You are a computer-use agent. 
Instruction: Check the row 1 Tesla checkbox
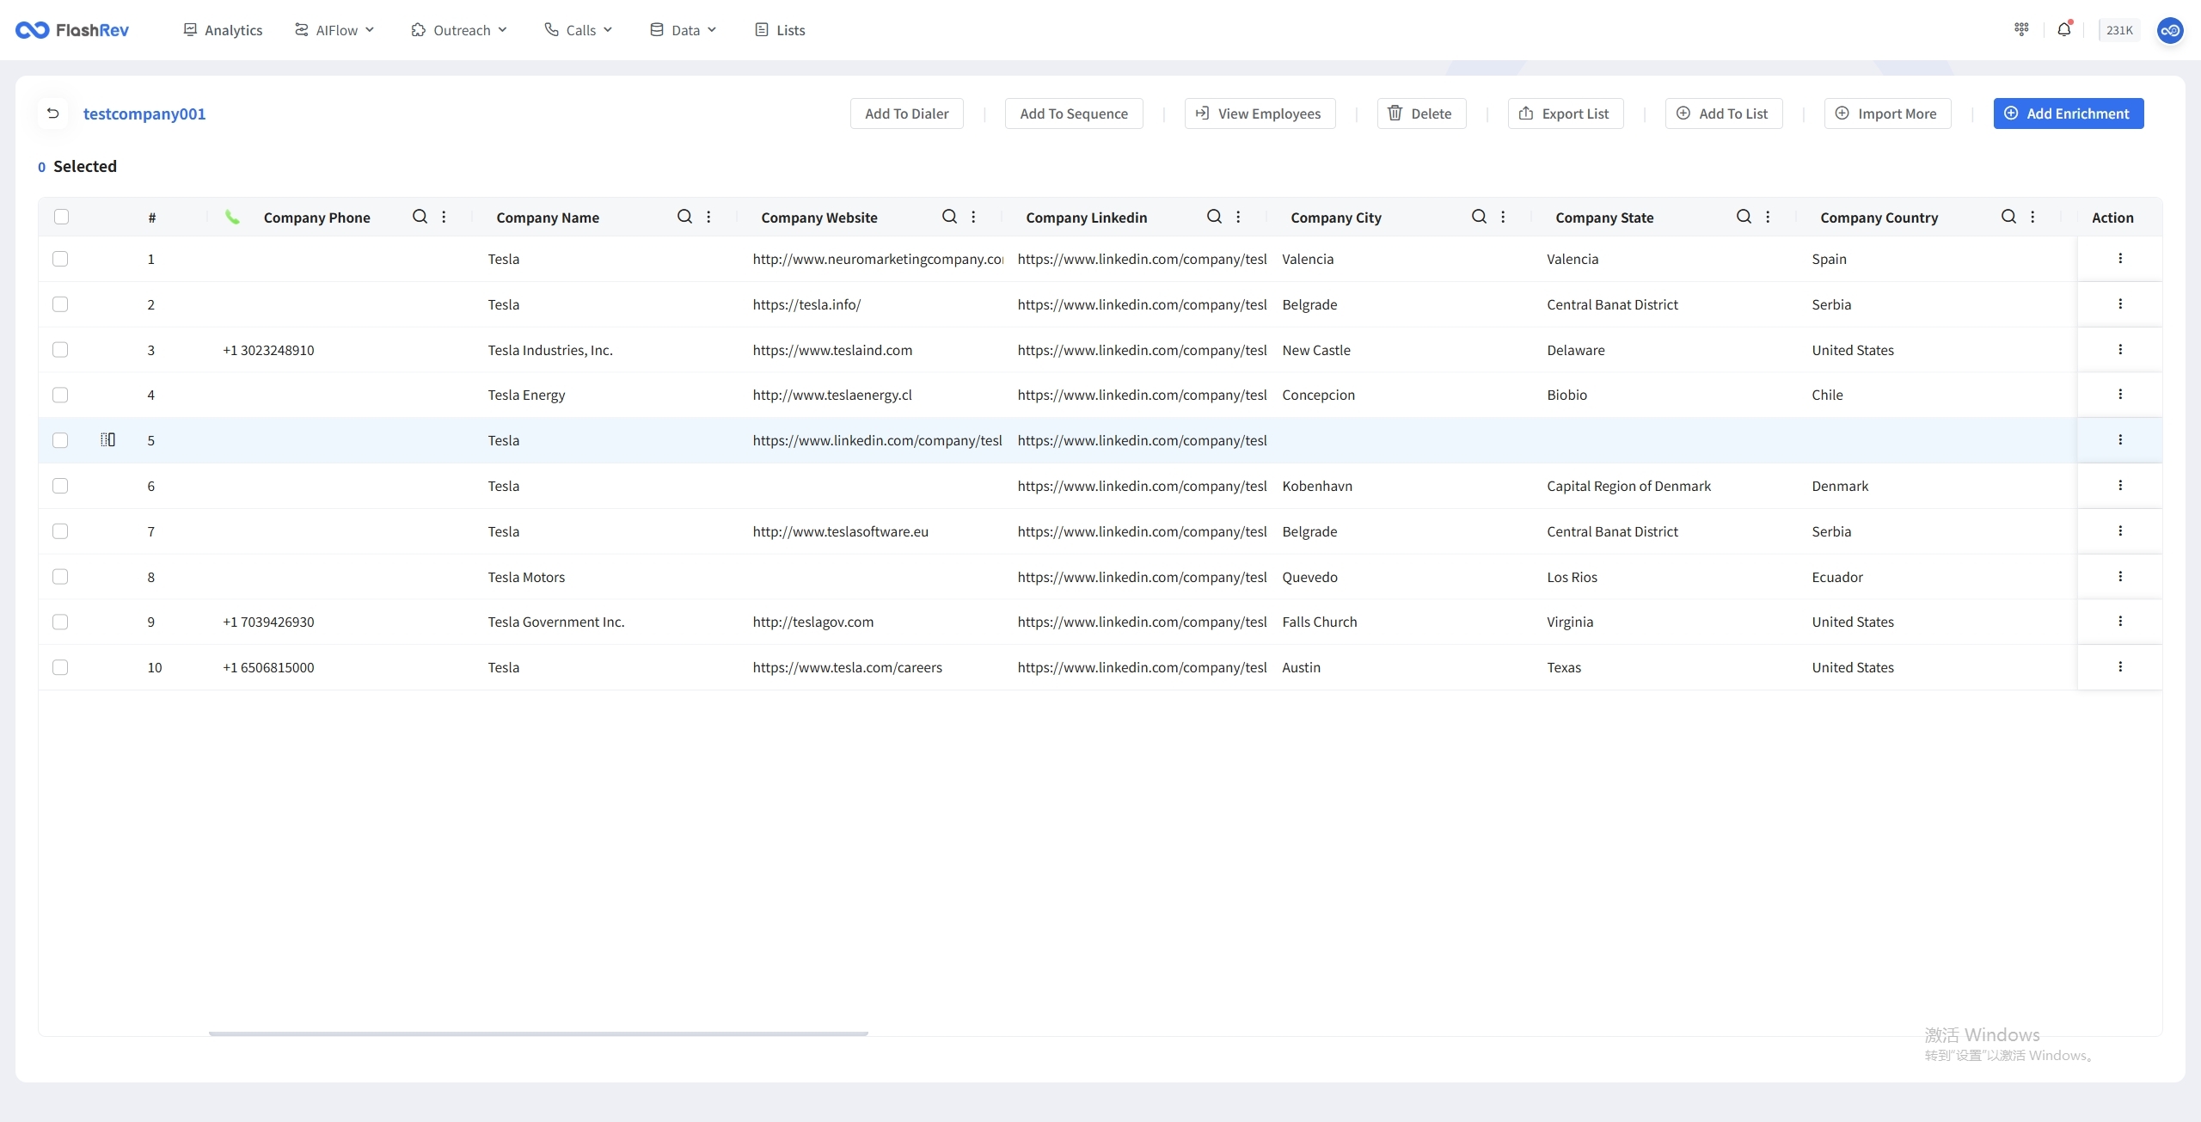[x=60, y=259]
